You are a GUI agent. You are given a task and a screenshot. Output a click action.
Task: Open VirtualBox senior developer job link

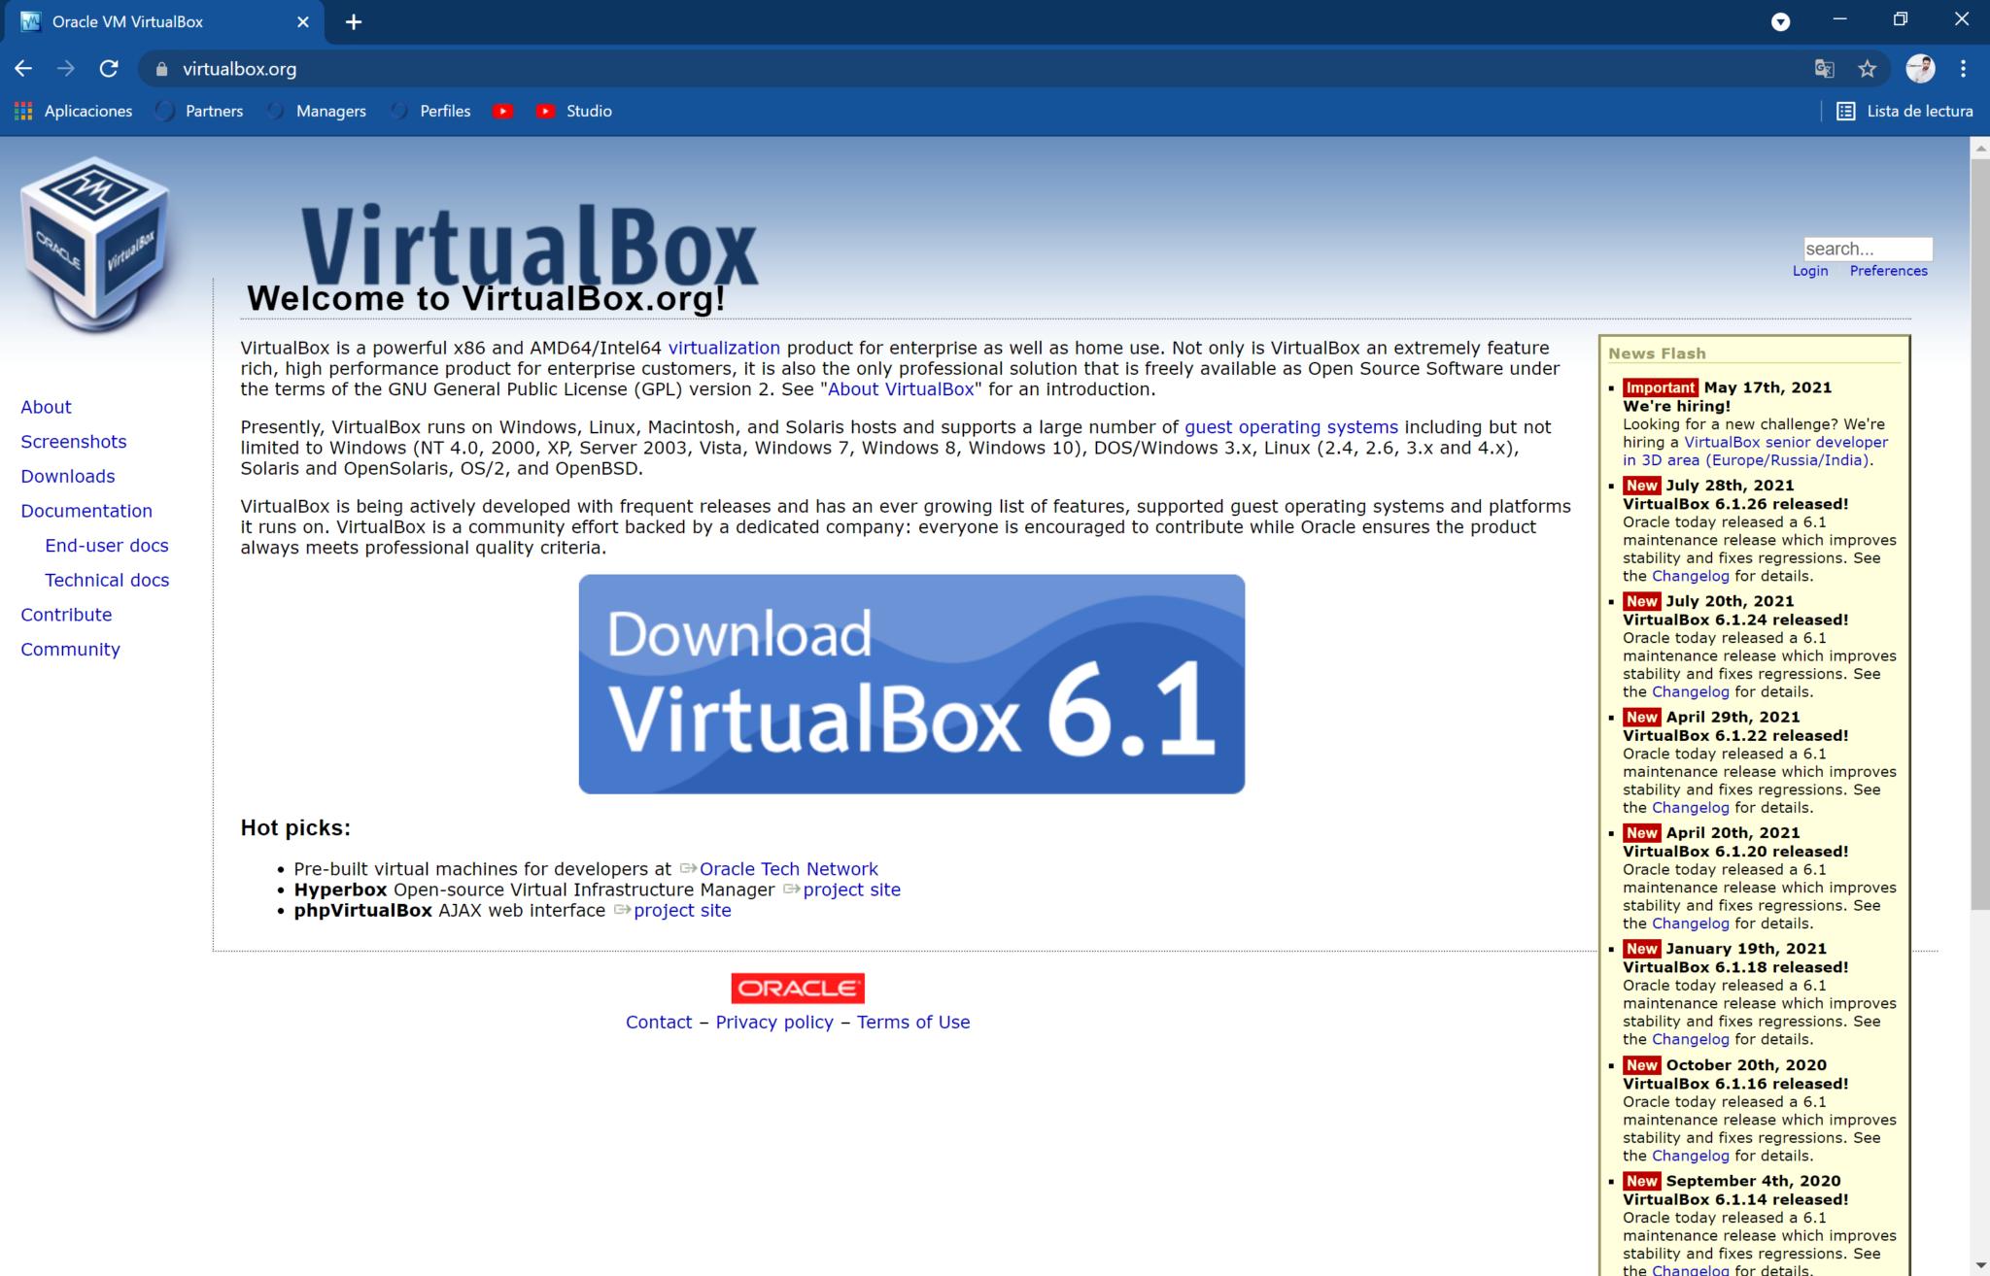(1786, 442)
